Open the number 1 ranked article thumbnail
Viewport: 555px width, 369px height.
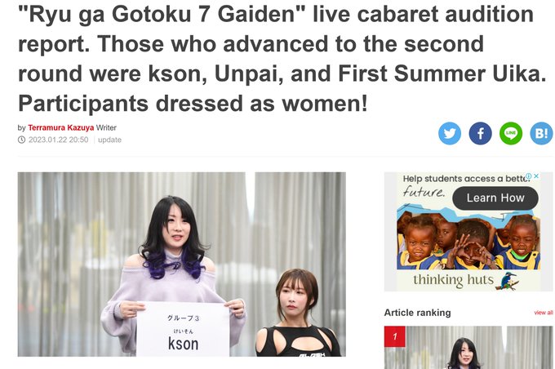click(468, 348)
